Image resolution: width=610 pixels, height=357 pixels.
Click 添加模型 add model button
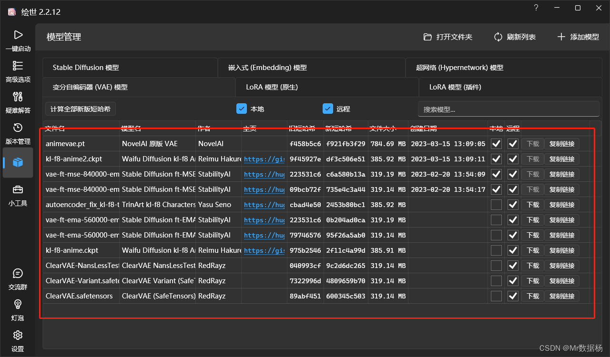(578, 37)
